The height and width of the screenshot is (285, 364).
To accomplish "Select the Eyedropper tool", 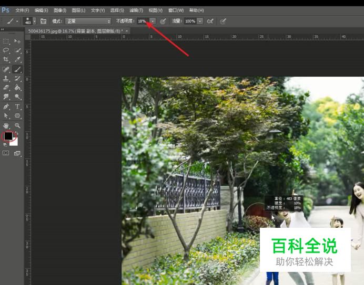I will [x=17, y=59].
